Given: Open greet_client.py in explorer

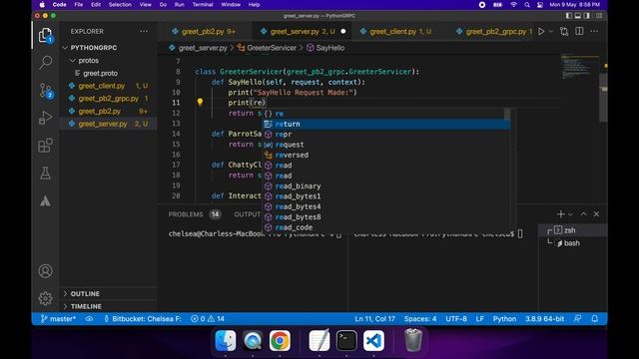Looking at the screenshot, I should [109, 86].
